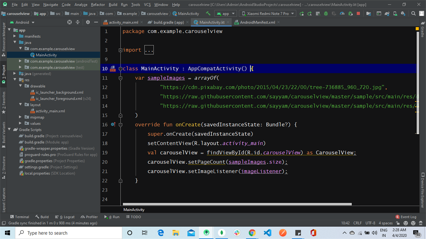Open Project panel gear settings
The height and width of the screenshot is (239, 426).
88,22
